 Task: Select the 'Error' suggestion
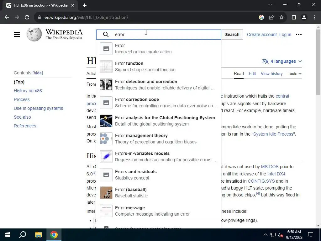[158, 49]
